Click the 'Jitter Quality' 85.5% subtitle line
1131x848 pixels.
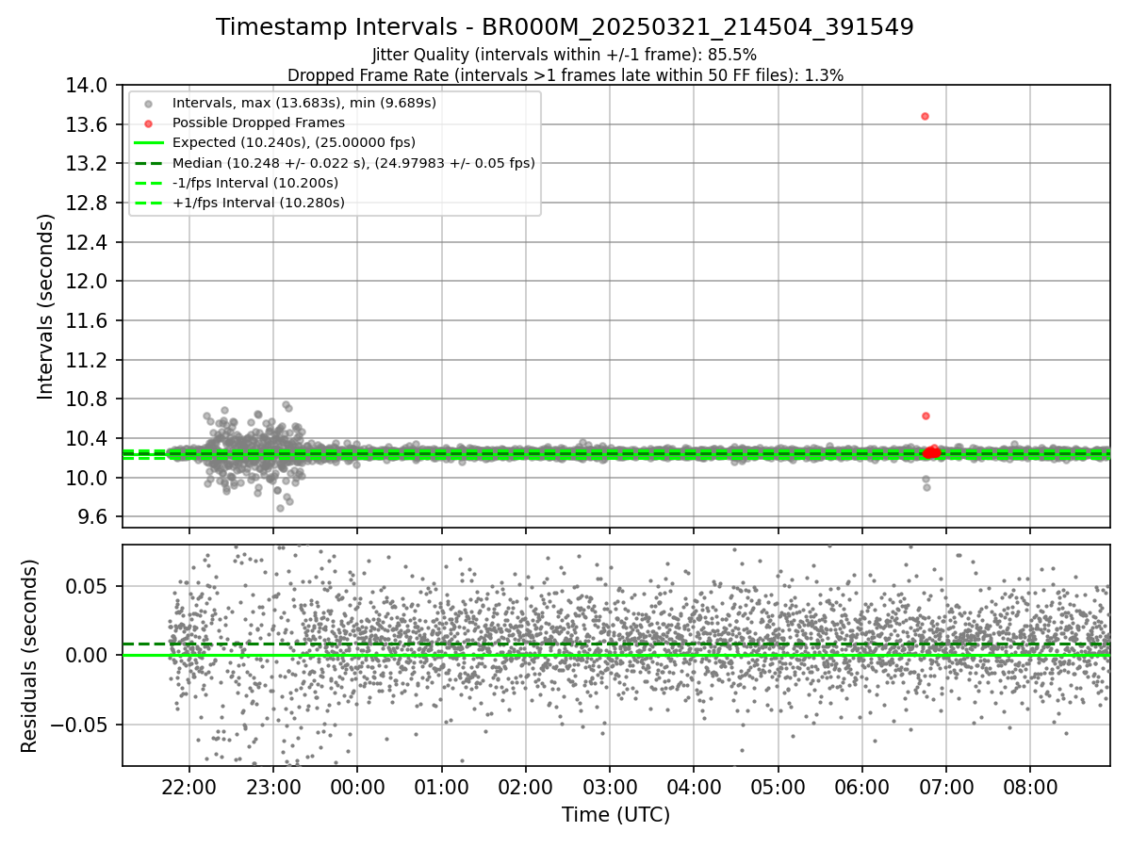565,56
